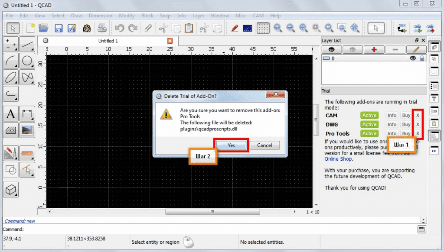Click the horizontal canvas scrollbar thumb

[212, 212]
